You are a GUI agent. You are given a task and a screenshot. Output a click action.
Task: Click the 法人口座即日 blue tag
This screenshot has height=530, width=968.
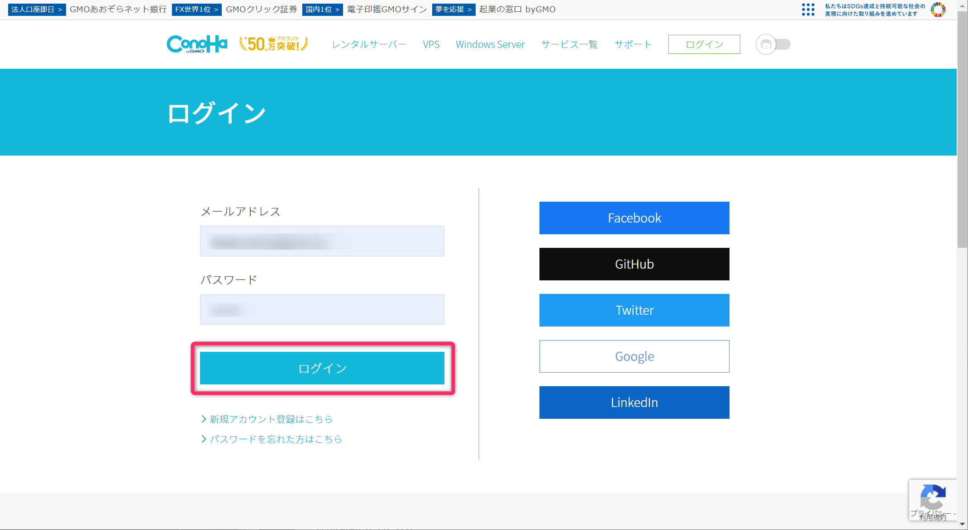point(37,9)
